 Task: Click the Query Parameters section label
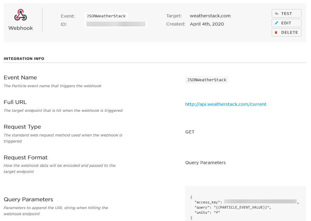coord(28,199)
